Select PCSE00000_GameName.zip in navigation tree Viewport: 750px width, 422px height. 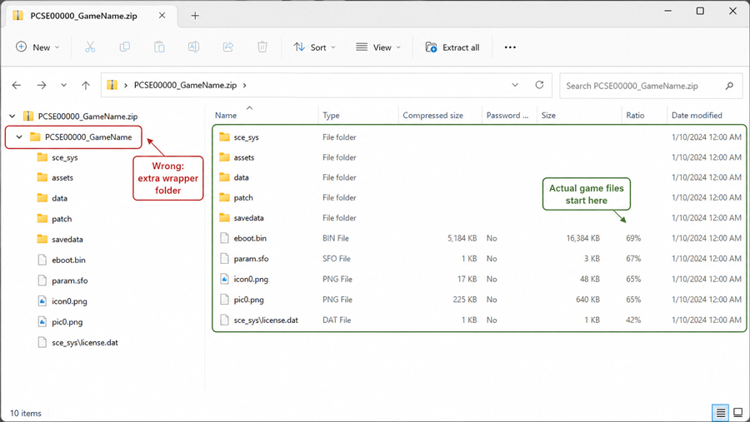pyautogui.click(x=80, y=117)
